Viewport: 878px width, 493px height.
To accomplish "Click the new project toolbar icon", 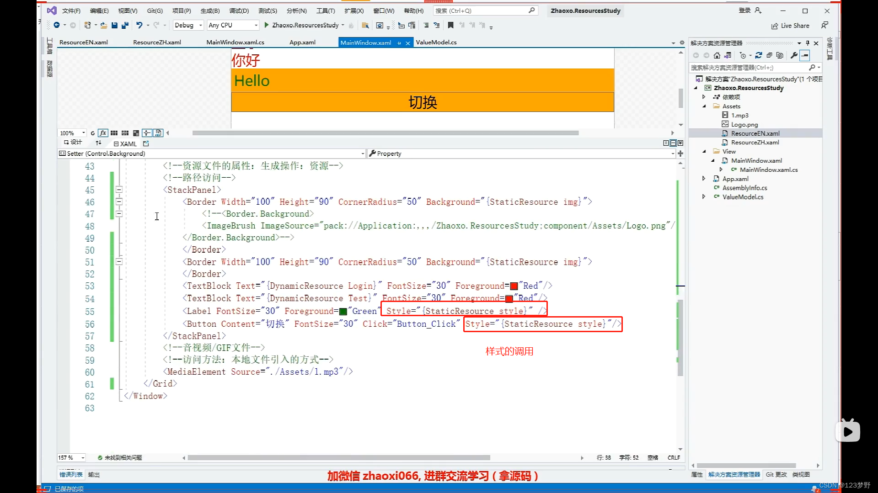I will coord(87,25).
